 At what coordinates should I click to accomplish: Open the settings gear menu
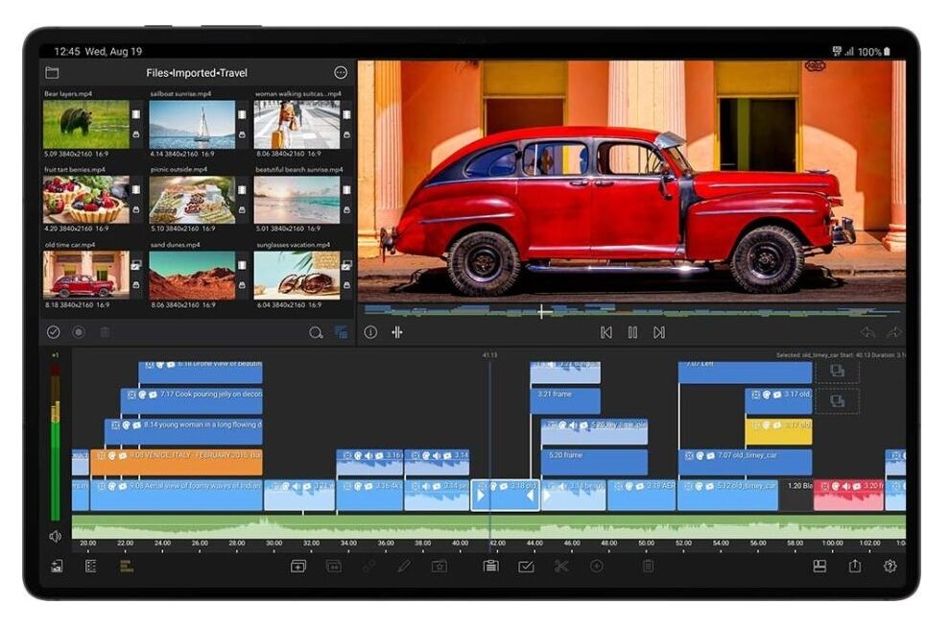coord(890,566)
